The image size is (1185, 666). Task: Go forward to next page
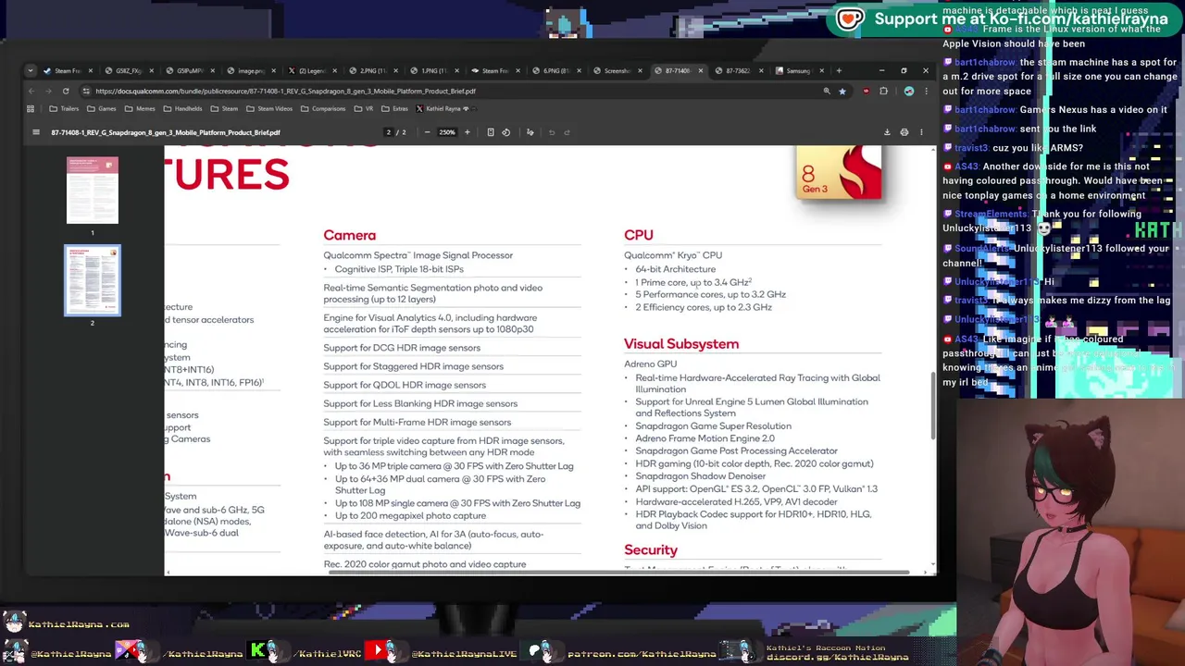(48, 91)
